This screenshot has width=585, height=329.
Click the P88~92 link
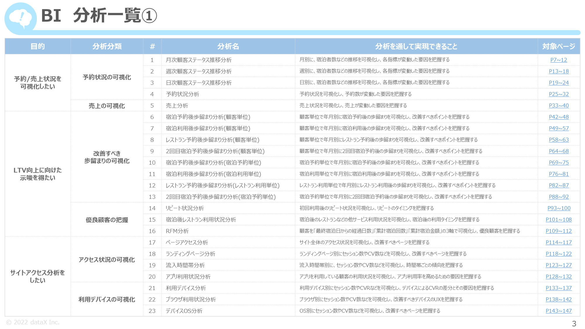click(x=559, y=197)
